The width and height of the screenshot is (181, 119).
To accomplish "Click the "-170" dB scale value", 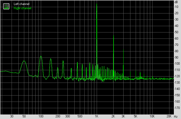I will point(177,108).
